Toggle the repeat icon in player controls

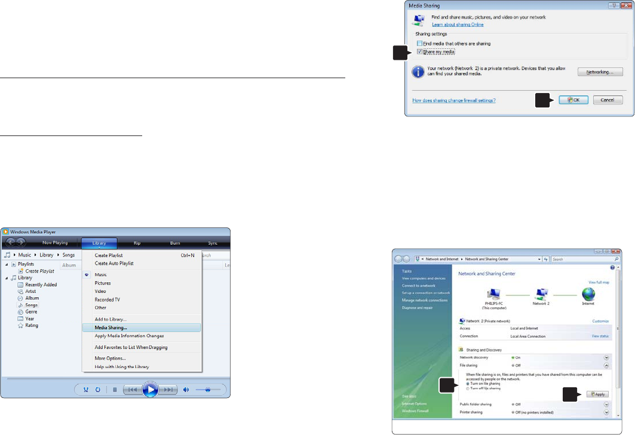click(98, 390)
